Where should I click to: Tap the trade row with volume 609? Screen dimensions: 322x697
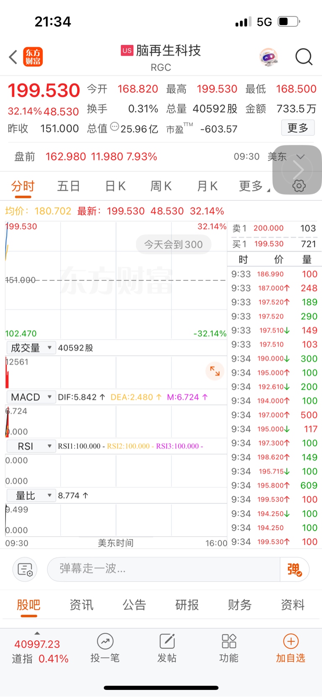coord(274,485)
